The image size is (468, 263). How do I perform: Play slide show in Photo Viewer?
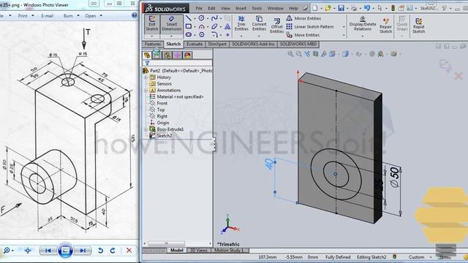pyautogui.click(x=65, y=250)
